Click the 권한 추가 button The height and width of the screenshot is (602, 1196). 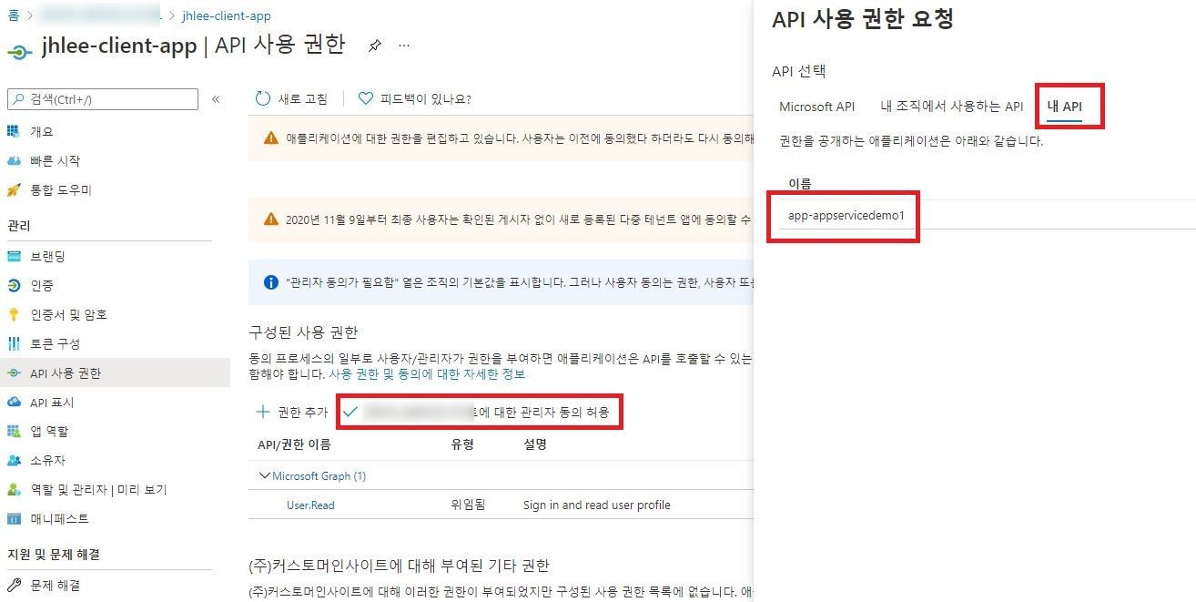click(x=291, y=412)
